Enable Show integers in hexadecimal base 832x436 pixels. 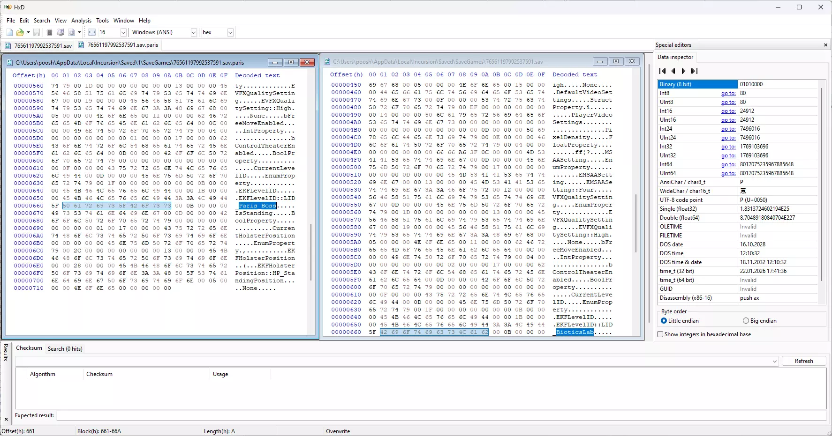pyautogui.click(x=660, y=334)
